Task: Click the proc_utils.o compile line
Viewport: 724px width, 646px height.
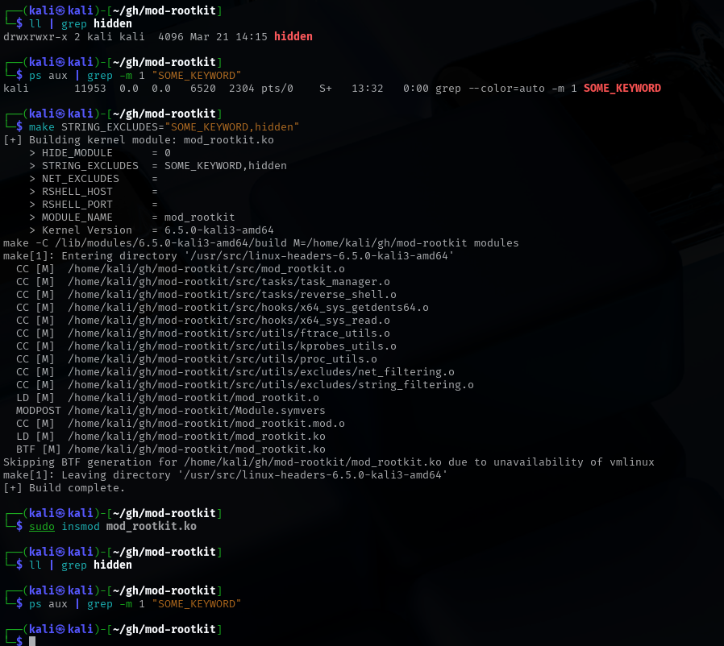Action: [197, 359]
